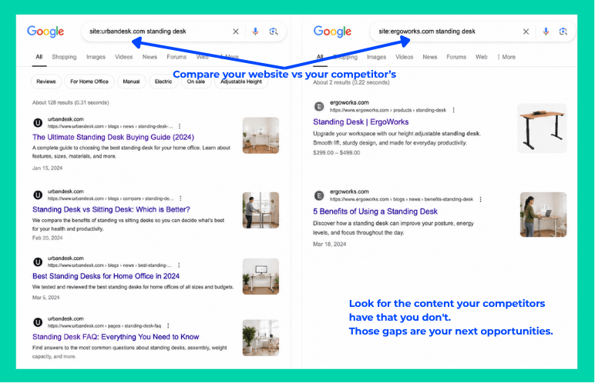Click urbandesk favicon beside Standing vs Sitting result

click(38, 195)
